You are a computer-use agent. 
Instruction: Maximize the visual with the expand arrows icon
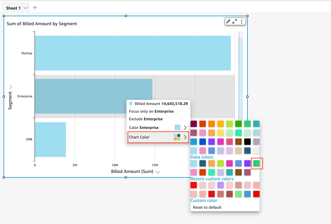pos(235,21)
